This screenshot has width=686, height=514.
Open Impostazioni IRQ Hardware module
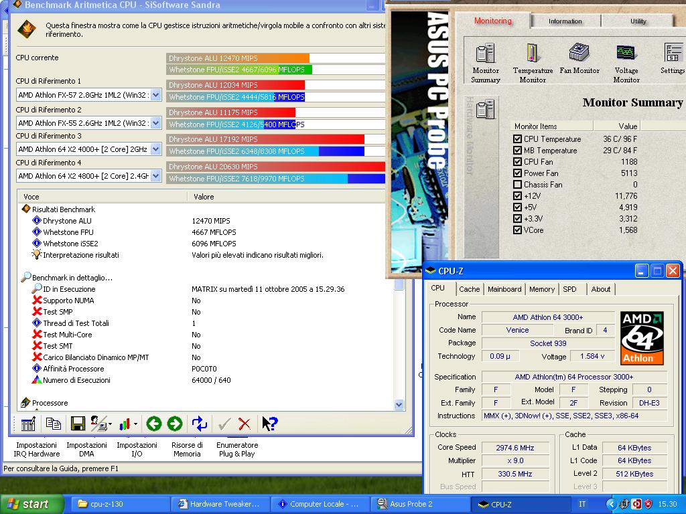37,449
